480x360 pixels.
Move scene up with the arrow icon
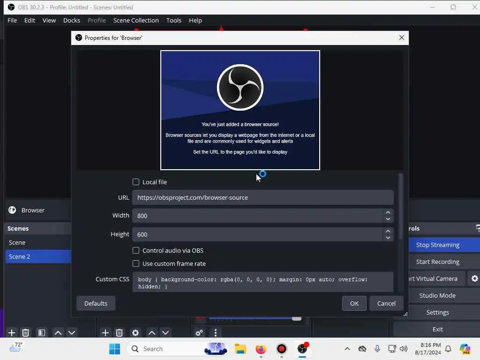tap(58, 333)
